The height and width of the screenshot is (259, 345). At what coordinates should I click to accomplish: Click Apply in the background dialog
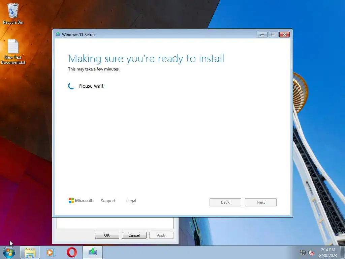(x=161, y=235)
